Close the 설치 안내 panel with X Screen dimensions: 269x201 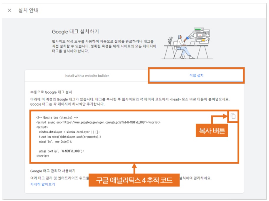pos(9,11)
